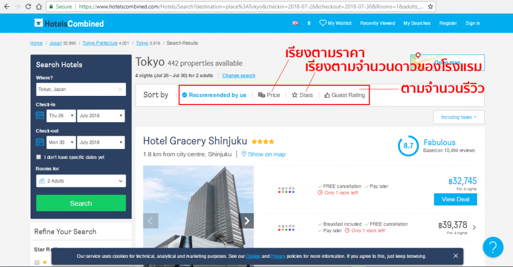The width and height of the screenshot is (513, 267).
Task: Show next hotel photo arrow
Action: click(247, 221)
